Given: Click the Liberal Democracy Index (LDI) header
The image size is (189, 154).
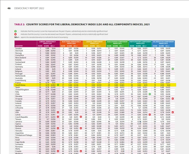Looking at the screenshot, I should (x=48, y=43).
